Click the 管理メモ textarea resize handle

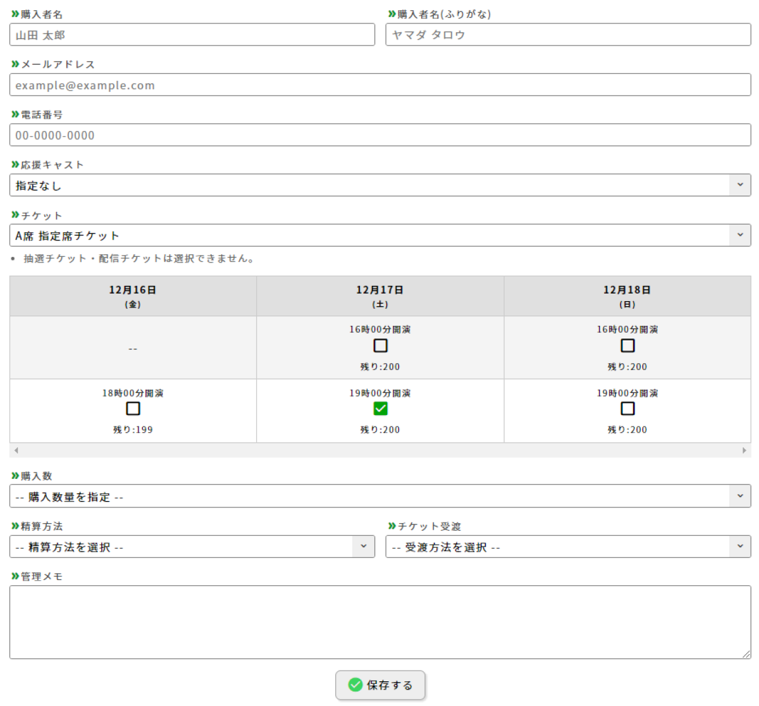tap(746, 654)
